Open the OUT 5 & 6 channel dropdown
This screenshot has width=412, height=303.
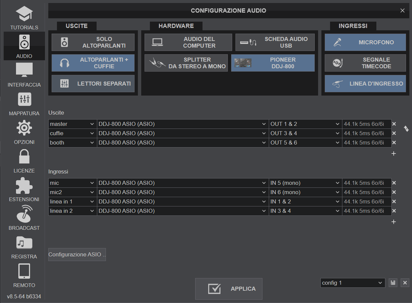point(305,143)
